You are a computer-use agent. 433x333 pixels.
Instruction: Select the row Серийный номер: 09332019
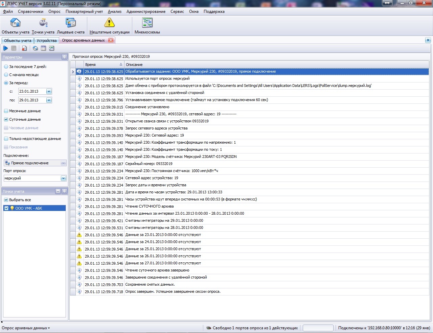point(250,164)
